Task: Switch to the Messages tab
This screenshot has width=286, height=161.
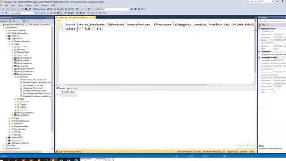Action: click(x=72, y=89)
